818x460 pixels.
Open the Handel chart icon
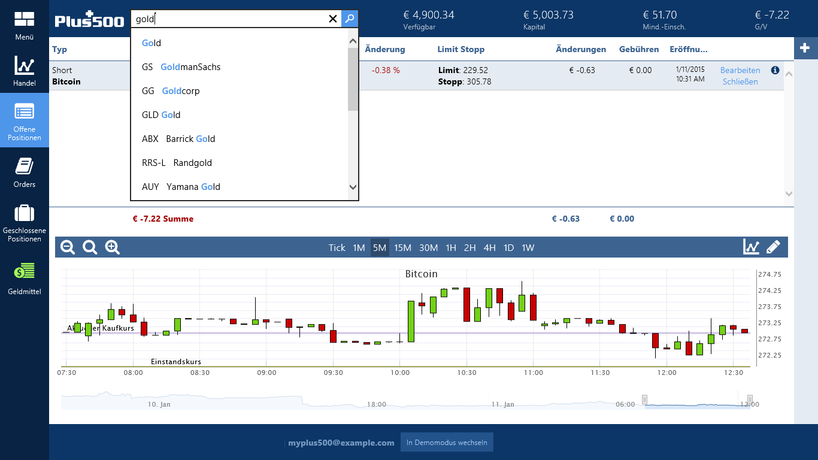point(25,65)
